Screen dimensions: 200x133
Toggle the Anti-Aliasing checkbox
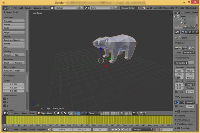179,97
